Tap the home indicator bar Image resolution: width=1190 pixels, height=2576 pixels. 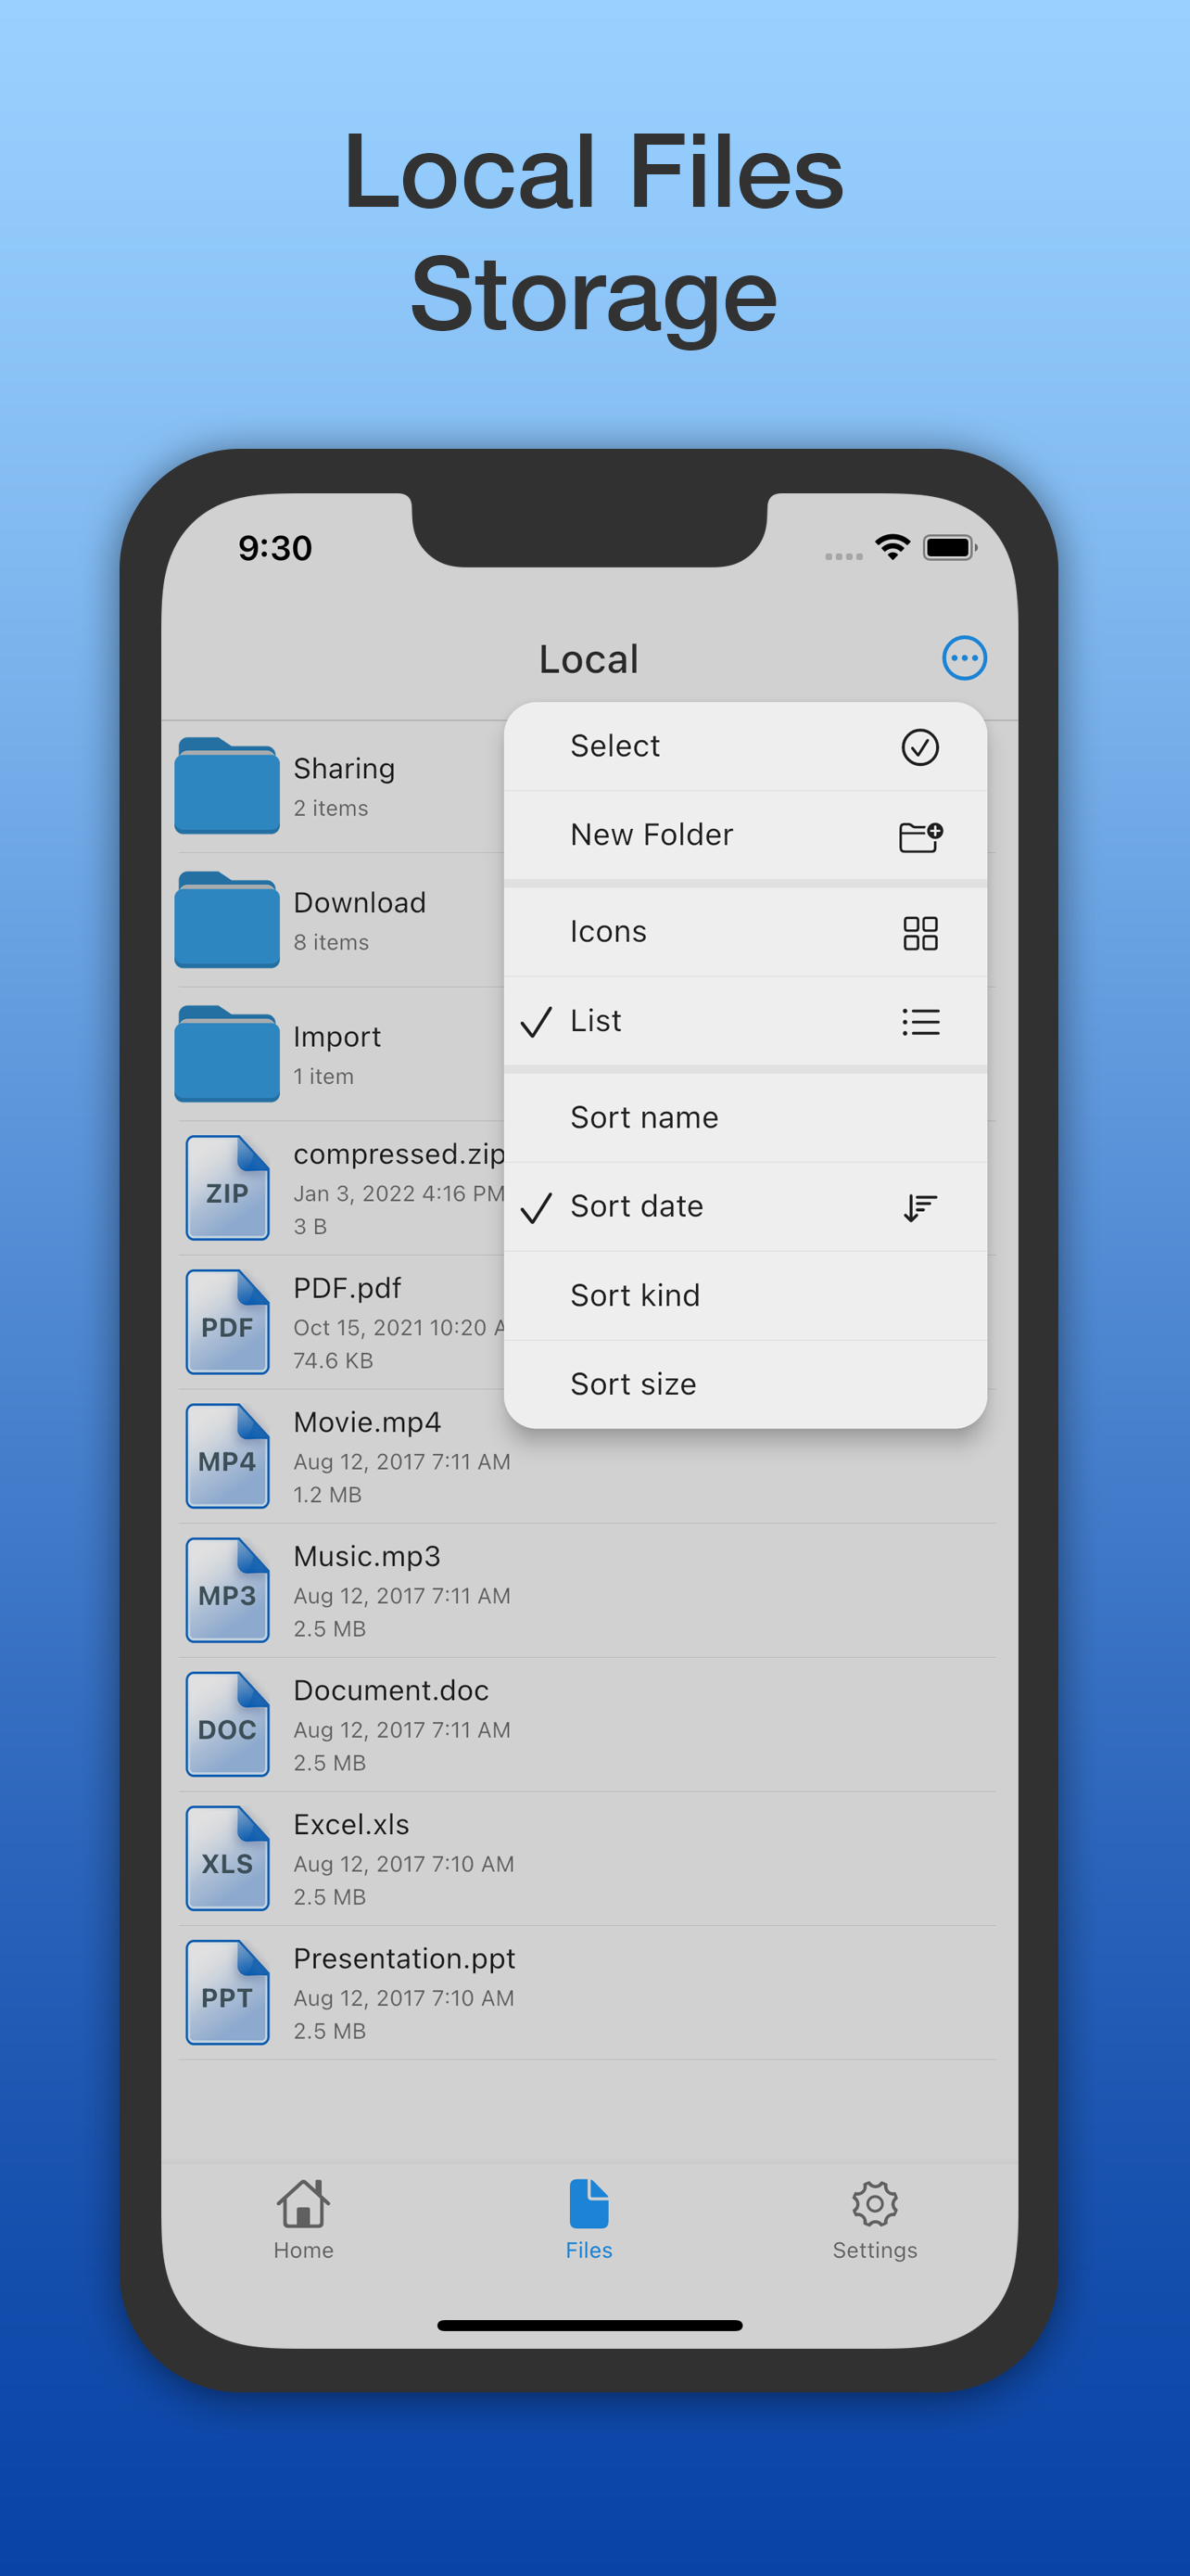(589, 2326)
